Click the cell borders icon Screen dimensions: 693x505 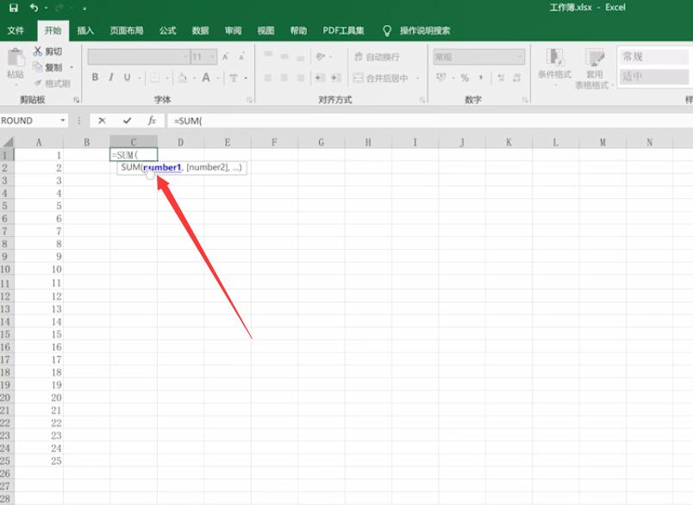pos(154,78)
